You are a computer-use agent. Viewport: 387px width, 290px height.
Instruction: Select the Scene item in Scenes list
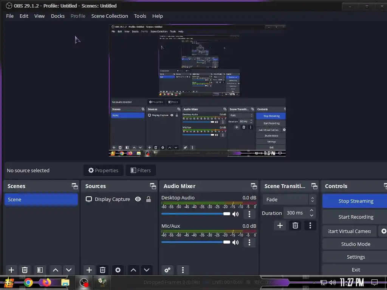[x=41, y=199]
